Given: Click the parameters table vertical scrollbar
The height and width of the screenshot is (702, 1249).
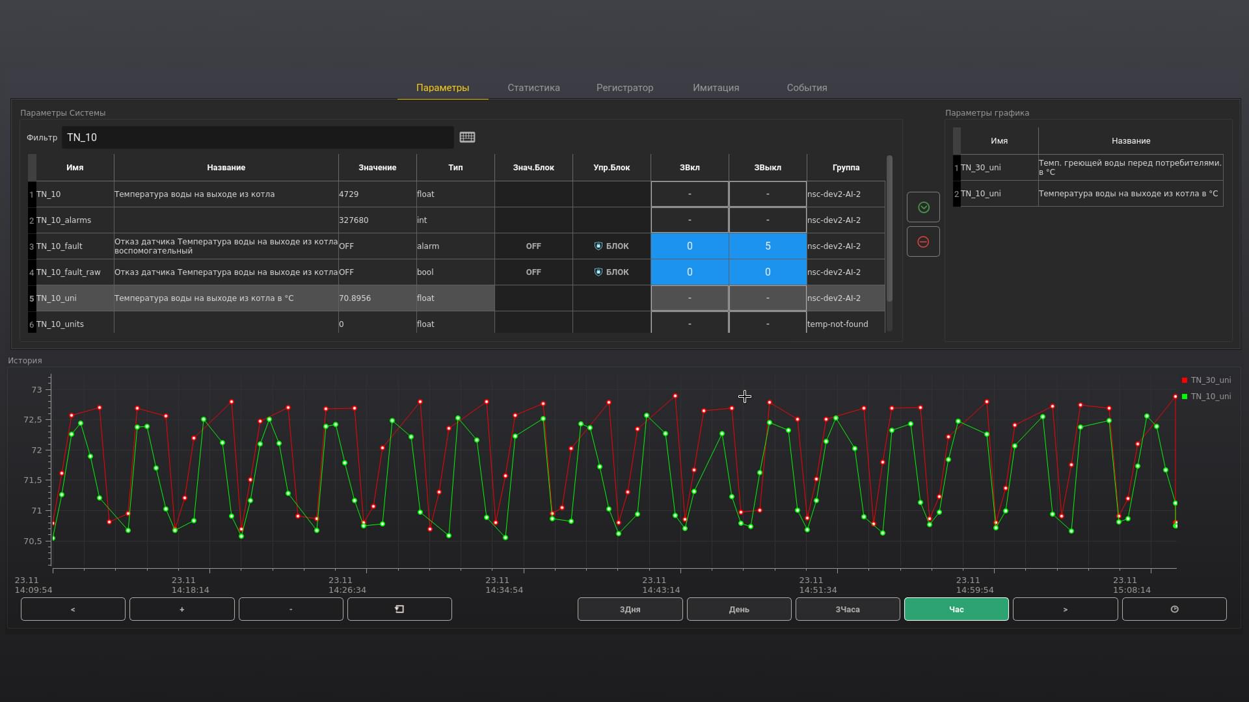Looking at the screenshot, I should click(x=889, y=229).
